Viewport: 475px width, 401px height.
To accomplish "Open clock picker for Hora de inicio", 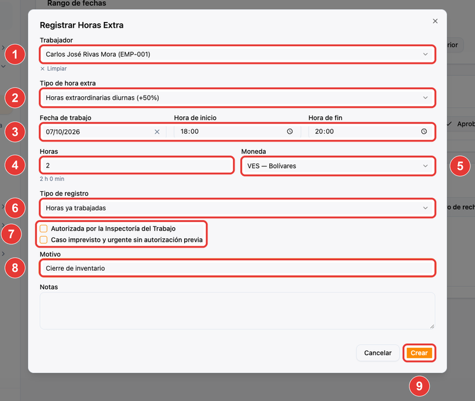I will 290,131.
